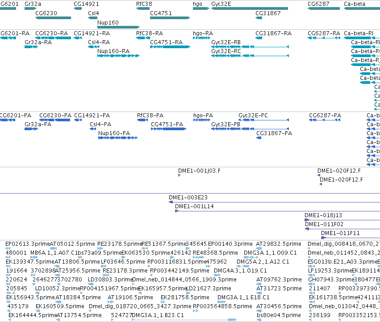Open the CG31867-PA protein label
The height and width of the screenshot is (322, 380).
pyautogui.click(x=274, y=133)
